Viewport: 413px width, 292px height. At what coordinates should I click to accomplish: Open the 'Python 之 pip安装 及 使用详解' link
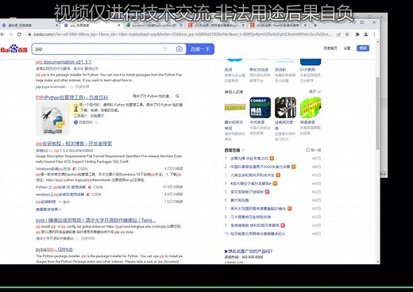tap(60, 187)
